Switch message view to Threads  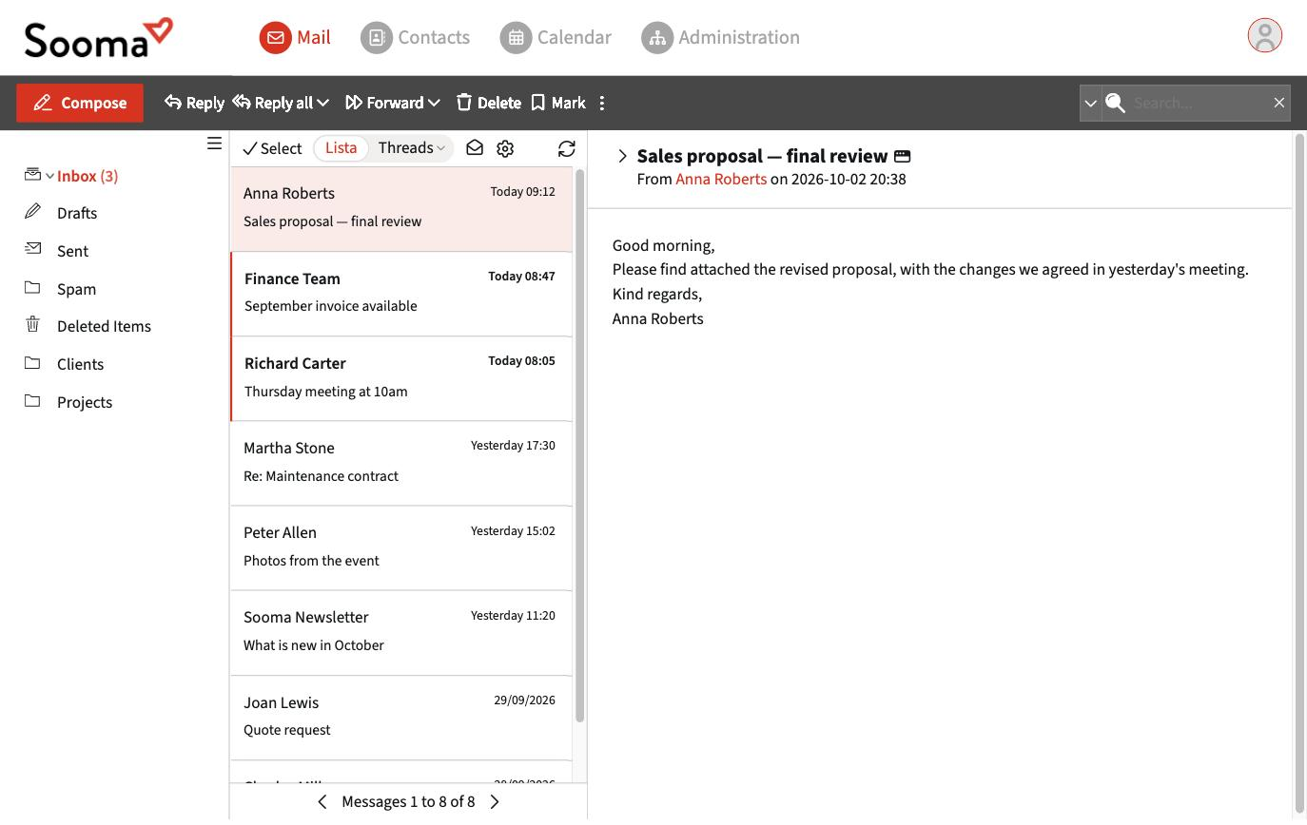(x=411, y=148)
